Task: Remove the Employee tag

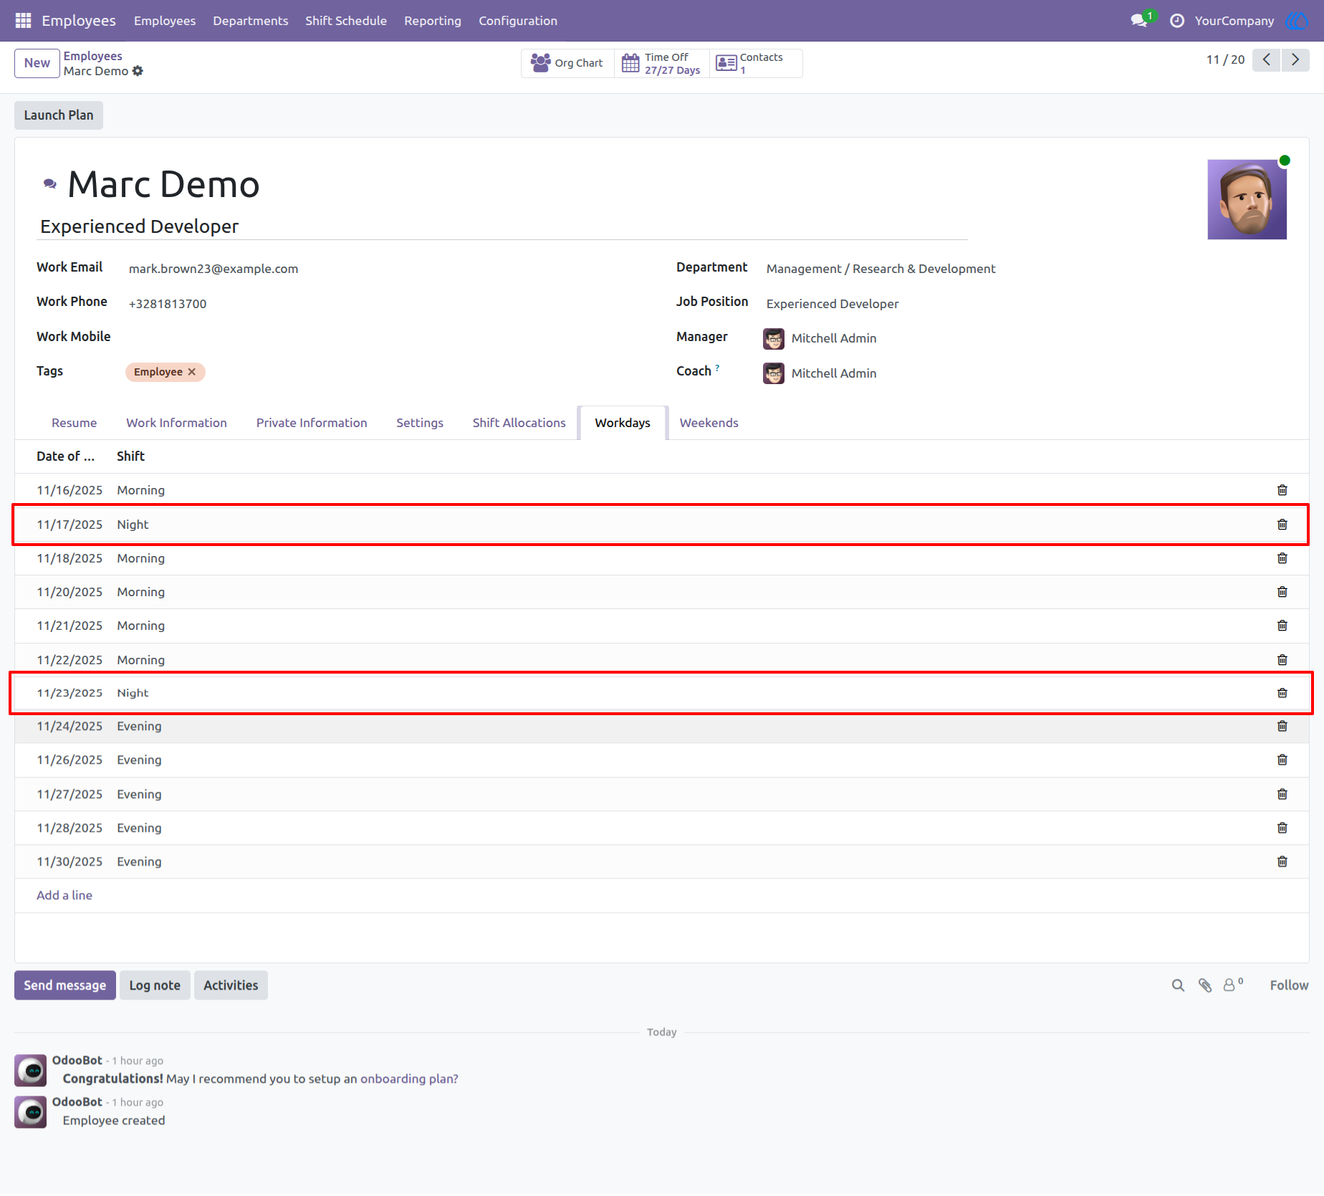Action: pos(191,372)
